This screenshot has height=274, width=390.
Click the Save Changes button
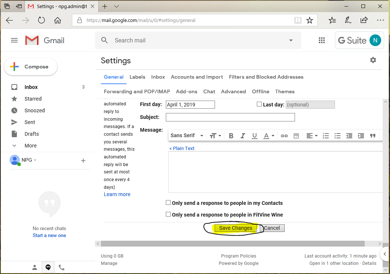[x=236, y=228]
